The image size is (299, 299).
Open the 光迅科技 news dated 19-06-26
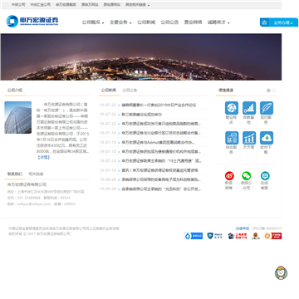tap(161, 189)
